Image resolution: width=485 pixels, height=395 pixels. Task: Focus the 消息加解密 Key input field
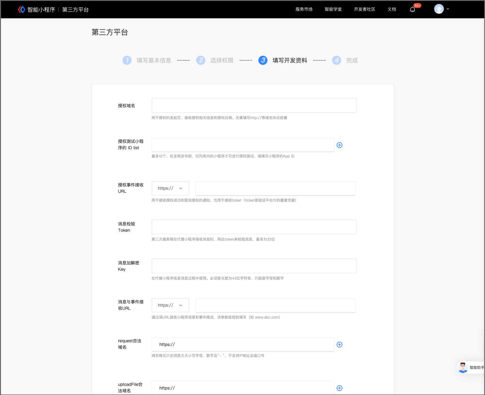coord(254,266)
